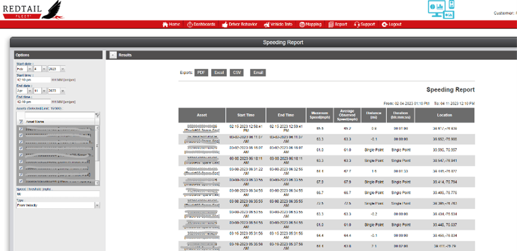Open the End date year dropdown

click(x=62, y=91)
